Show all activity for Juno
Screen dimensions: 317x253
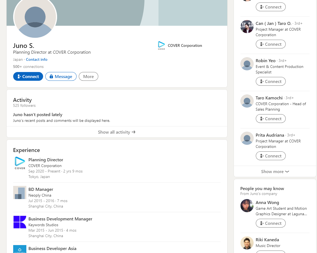click(117, 132)
